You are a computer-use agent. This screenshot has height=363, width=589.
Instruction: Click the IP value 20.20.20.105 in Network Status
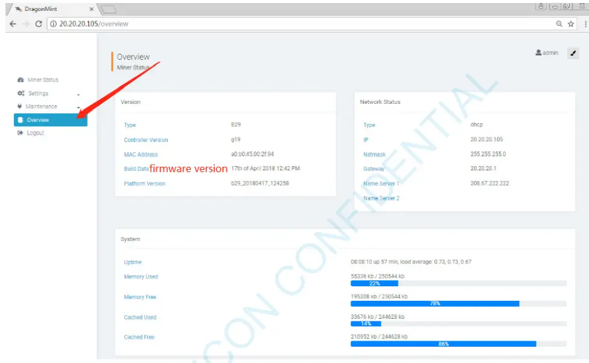pyautogui.click(x=486, y=139)
